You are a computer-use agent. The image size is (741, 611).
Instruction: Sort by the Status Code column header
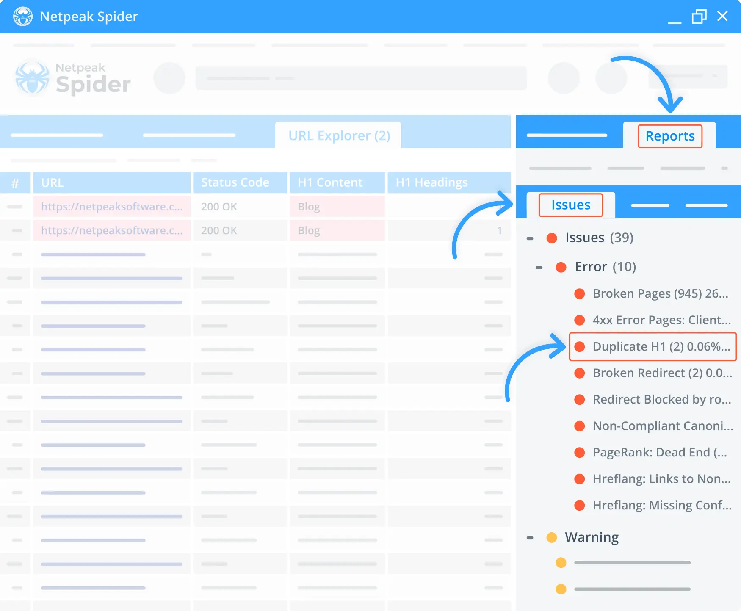click(x=240, y=182)
